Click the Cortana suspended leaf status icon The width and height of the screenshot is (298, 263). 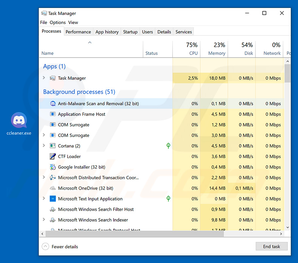click(168, 146)
